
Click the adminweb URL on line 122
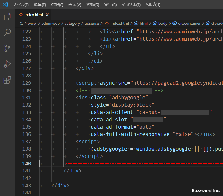[181, 32]
